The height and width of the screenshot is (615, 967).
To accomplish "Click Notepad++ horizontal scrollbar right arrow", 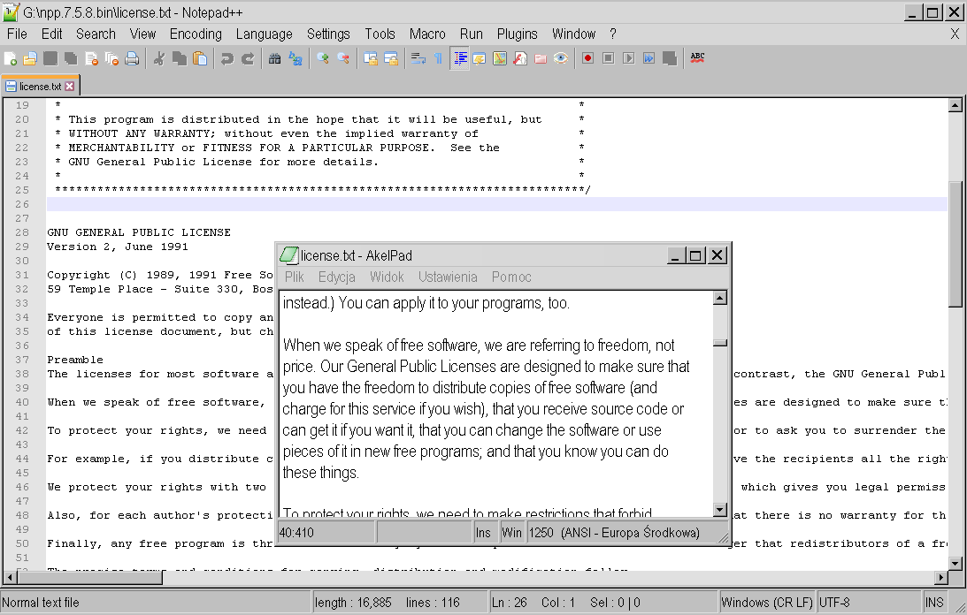I will coord(940,577).
